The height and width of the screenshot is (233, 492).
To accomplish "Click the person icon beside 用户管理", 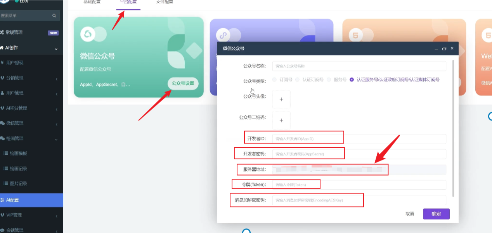I will point(2,93).
